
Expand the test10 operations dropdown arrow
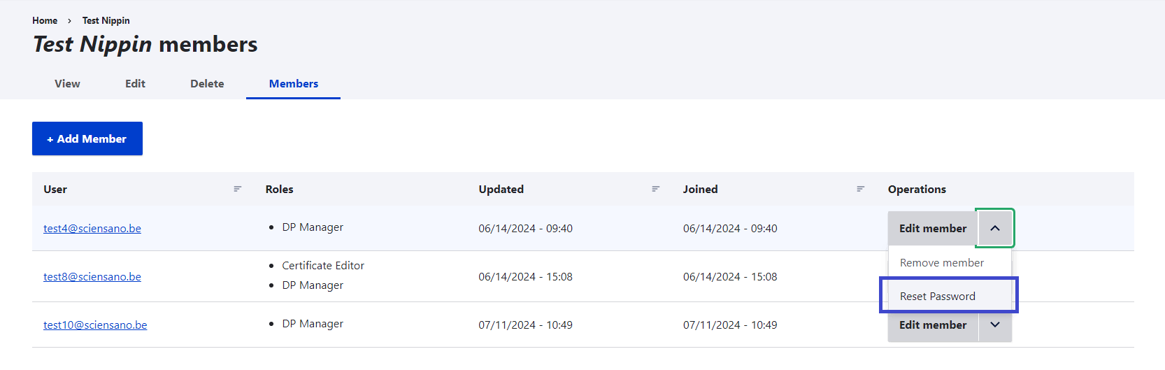click(994, 325)
